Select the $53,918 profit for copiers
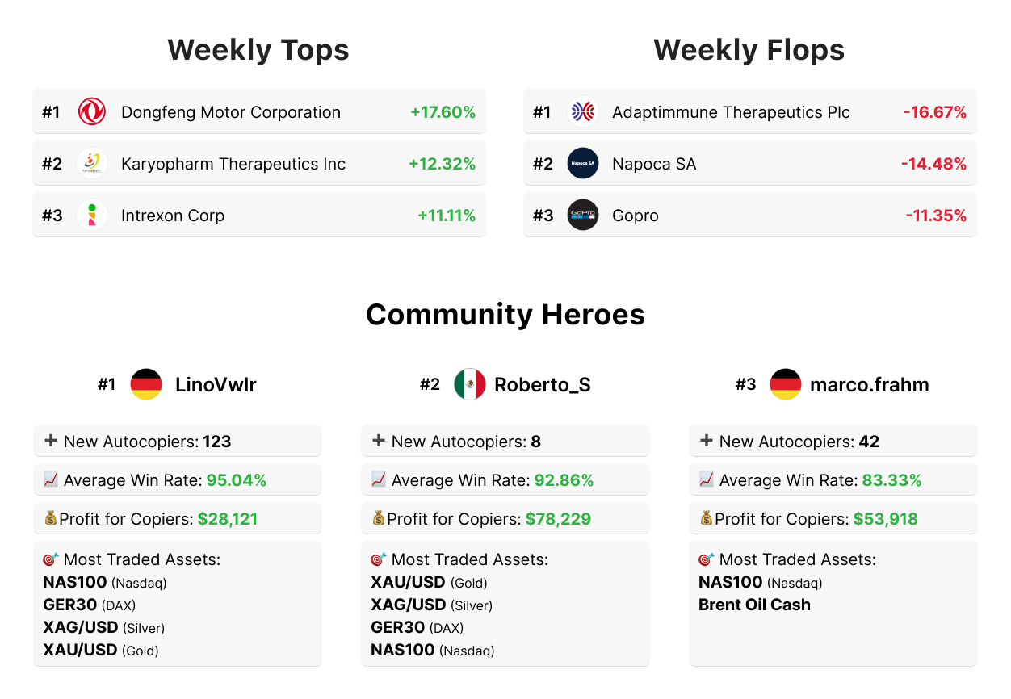This screenshot has width=1011, height=699. coord(886,519)
